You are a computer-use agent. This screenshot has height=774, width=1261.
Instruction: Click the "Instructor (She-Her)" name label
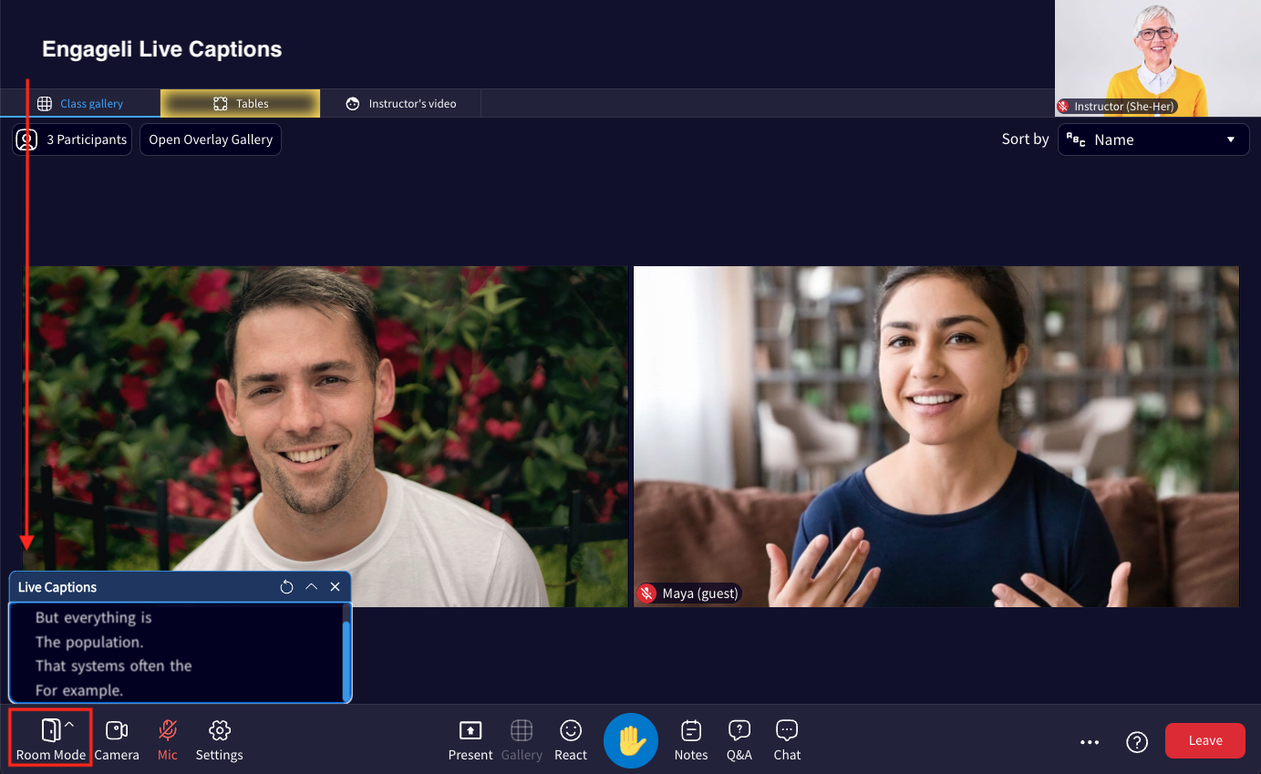coord(1124,107)
